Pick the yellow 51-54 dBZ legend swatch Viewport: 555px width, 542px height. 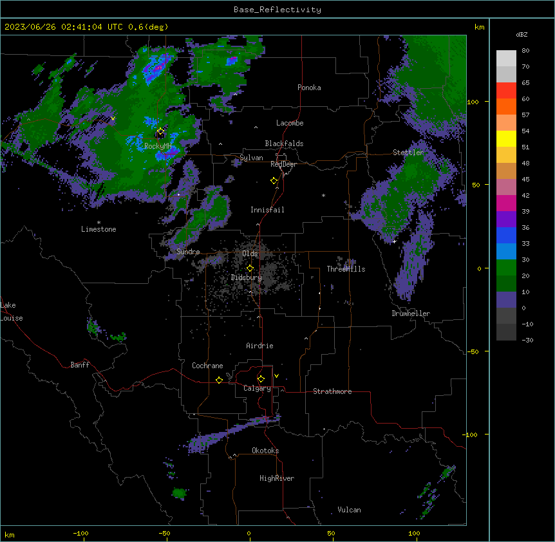click(506, 138)
